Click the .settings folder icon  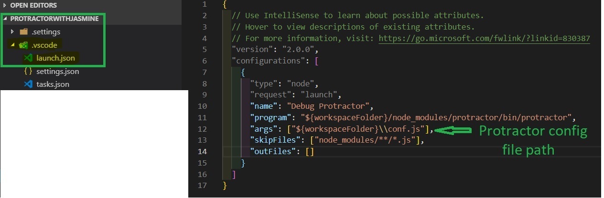(23, 31)
